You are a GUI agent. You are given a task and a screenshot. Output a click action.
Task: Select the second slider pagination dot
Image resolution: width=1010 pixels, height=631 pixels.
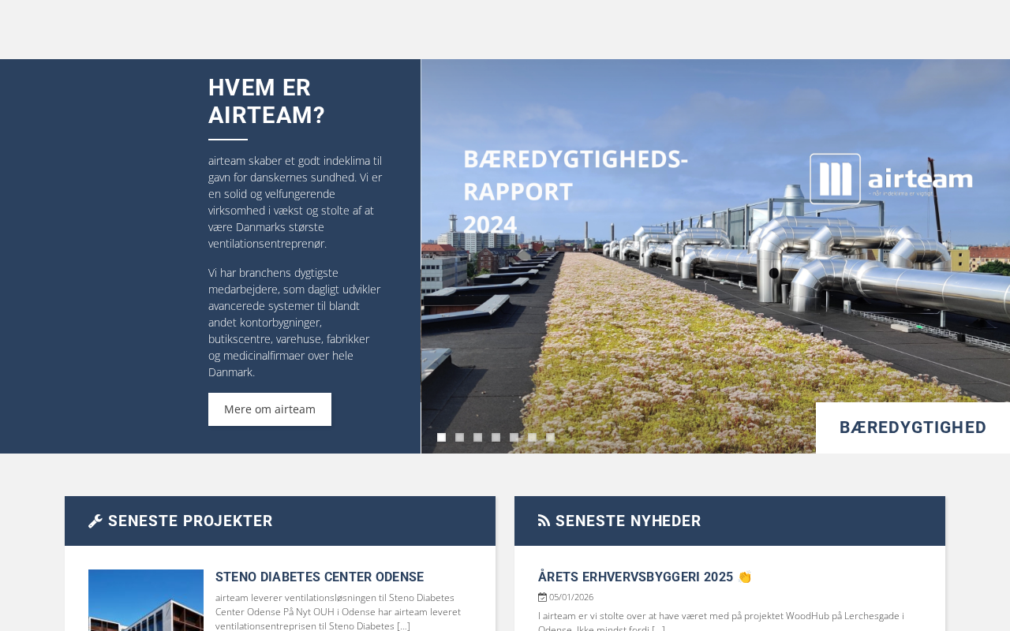click(459, 438)
